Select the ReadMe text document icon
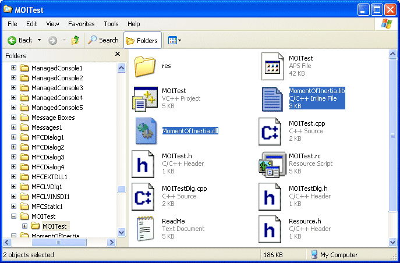The width and height of the screenshot is (400, 263). pyautogui.click(x=145, y=229)
